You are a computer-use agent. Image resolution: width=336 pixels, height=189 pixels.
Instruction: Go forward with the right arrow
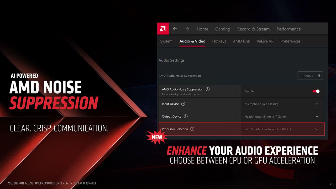pos(187,29)
